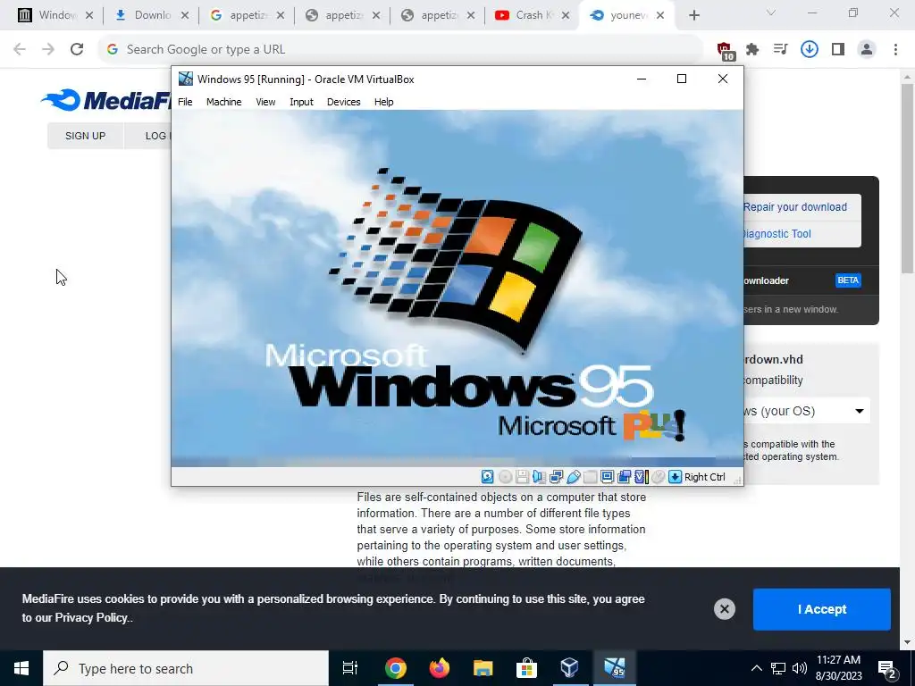This screenshot has width=915, height=686.
Task: Click the recording indicator with stacked blue screens
Action: pyautogui.click(x=624, y=477)
